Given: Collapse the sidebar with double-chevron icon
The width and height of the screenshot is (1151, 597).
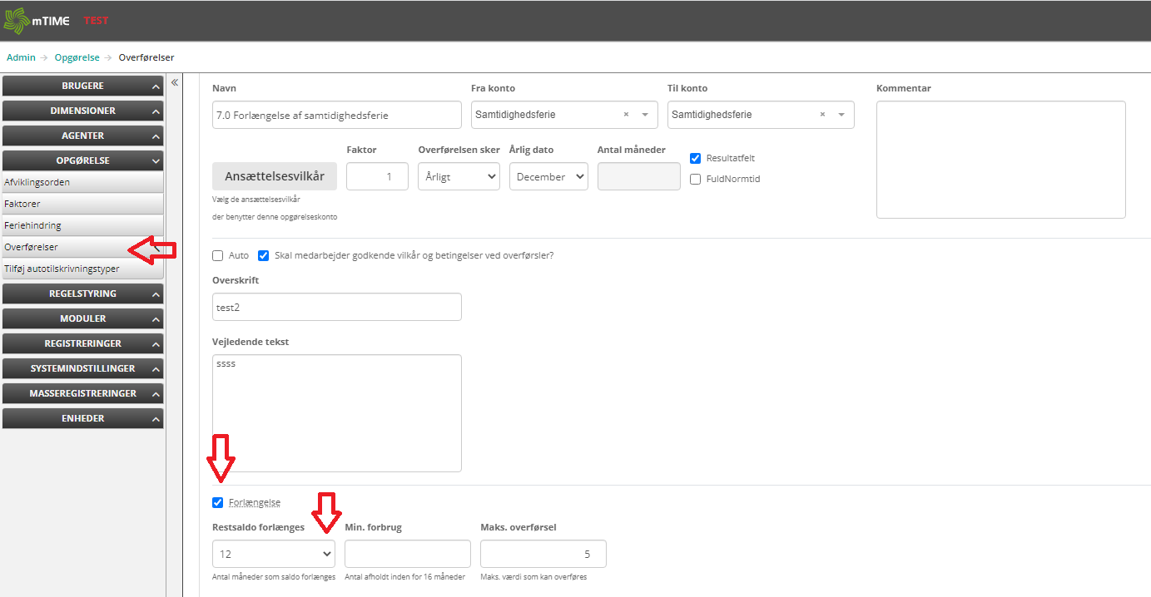Looking at the screenshot, I should pos(175,82).
